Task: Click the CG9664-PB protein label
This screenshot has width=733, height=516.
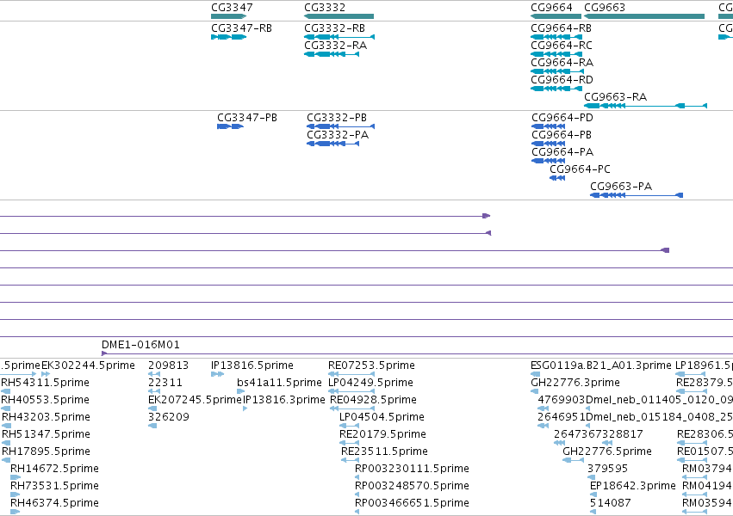Action: [562, 135]
